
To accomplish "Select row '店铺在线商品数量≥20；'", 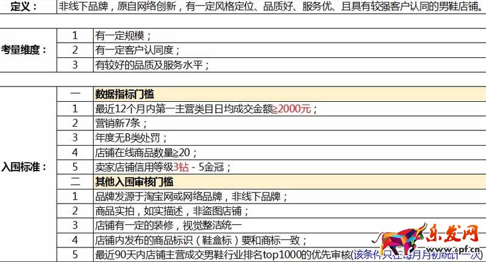I will pyautogui.click(x=289, y=152).
